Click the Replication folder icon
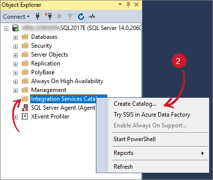 click(25, 63)
